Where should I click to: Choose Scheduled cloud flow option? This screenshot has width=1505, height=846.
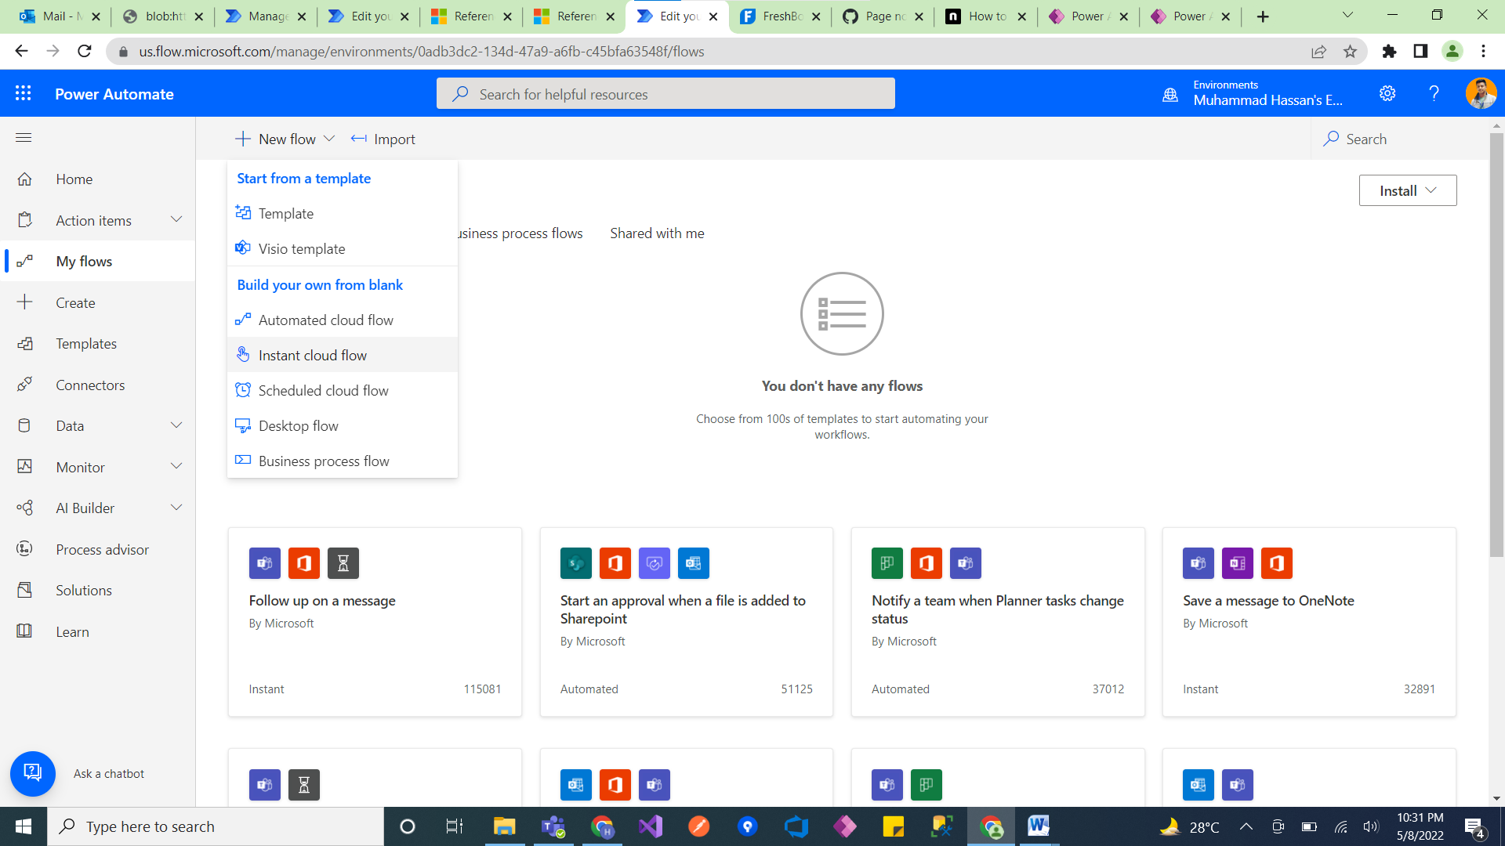[323, 390]
